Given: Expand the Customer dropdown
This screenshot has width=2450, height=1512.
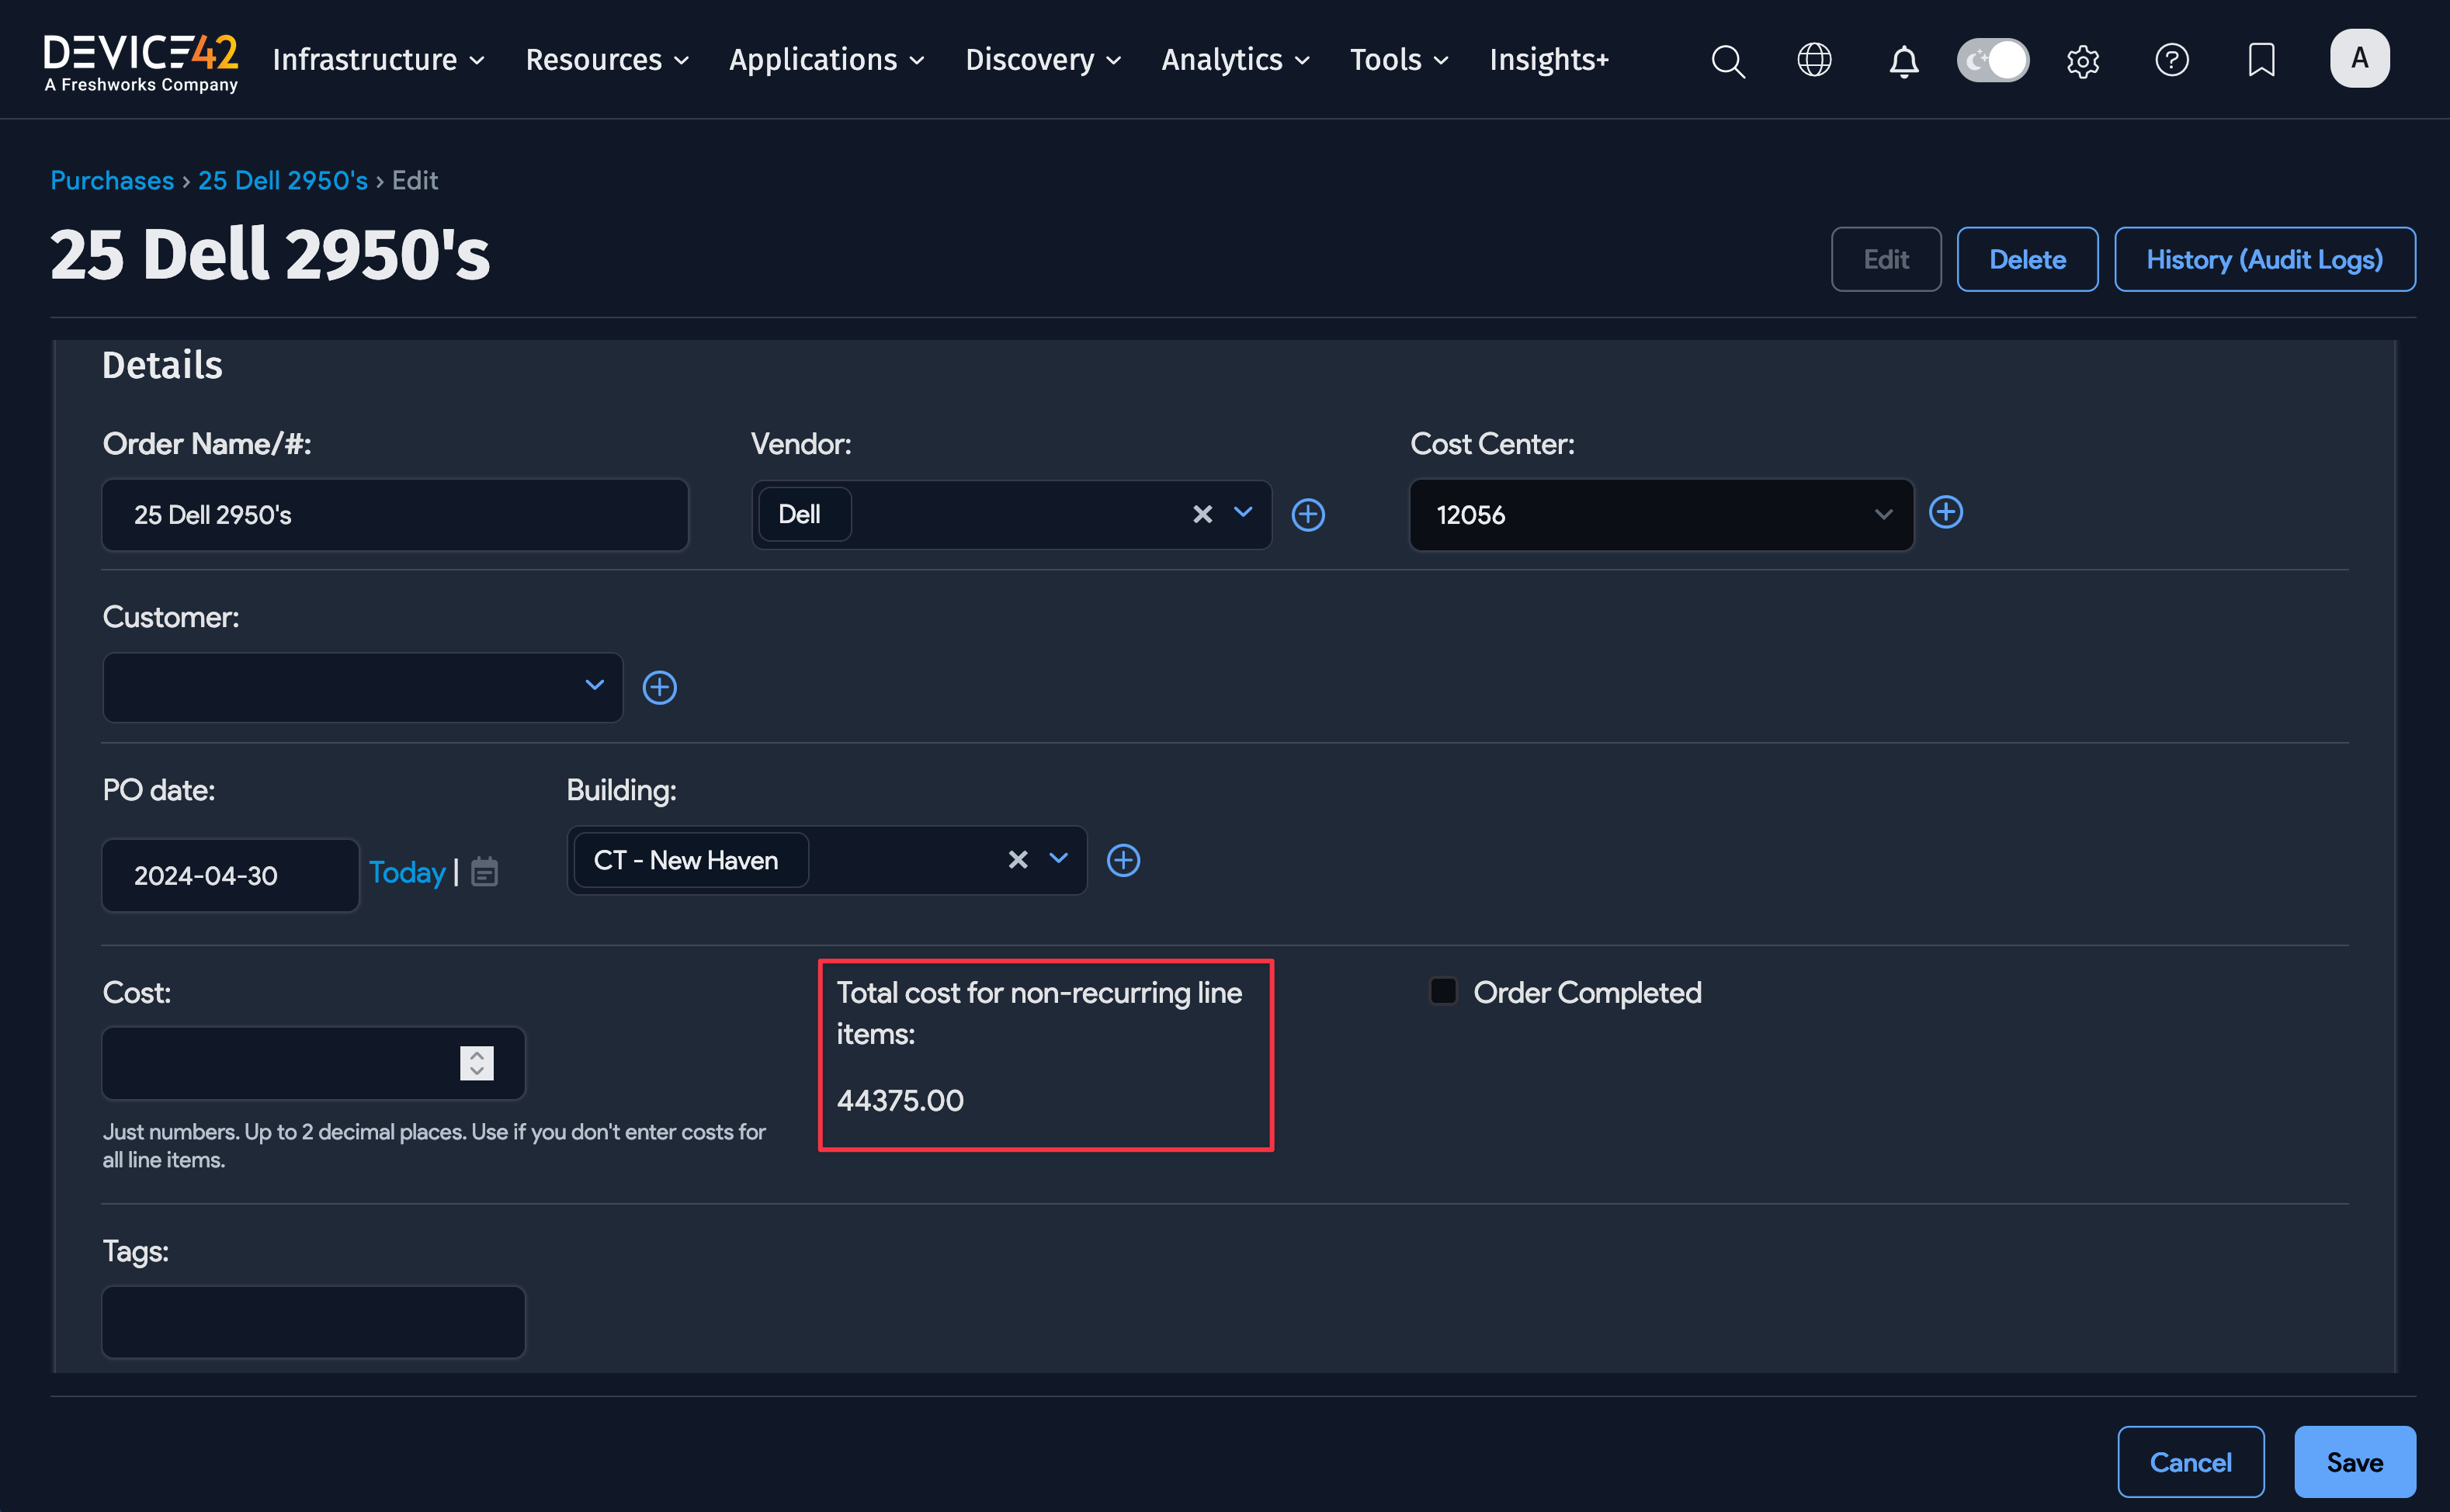Looking at the screenshot, I should point(594,686).
